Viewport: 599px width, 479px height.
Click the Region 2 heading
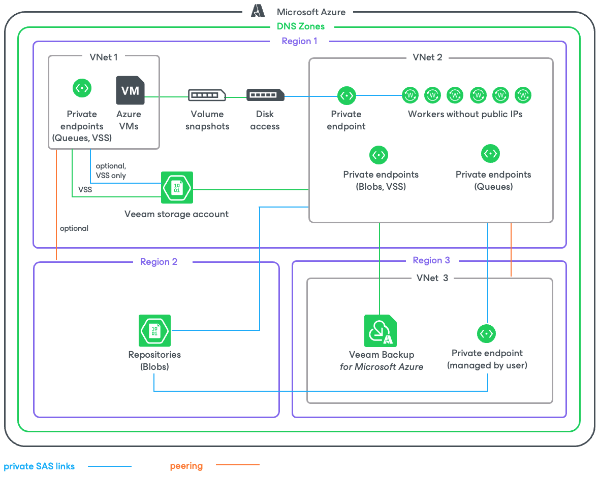(x=159, y=262)
